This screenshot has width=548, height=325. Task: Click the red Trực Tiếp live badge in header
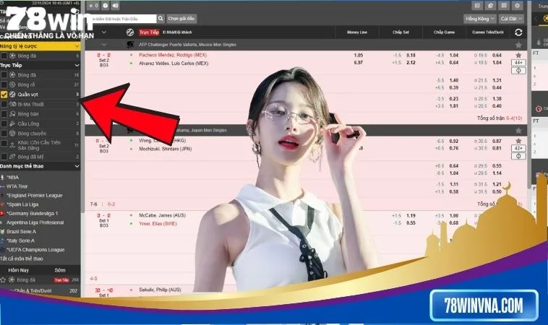[149, 32]
